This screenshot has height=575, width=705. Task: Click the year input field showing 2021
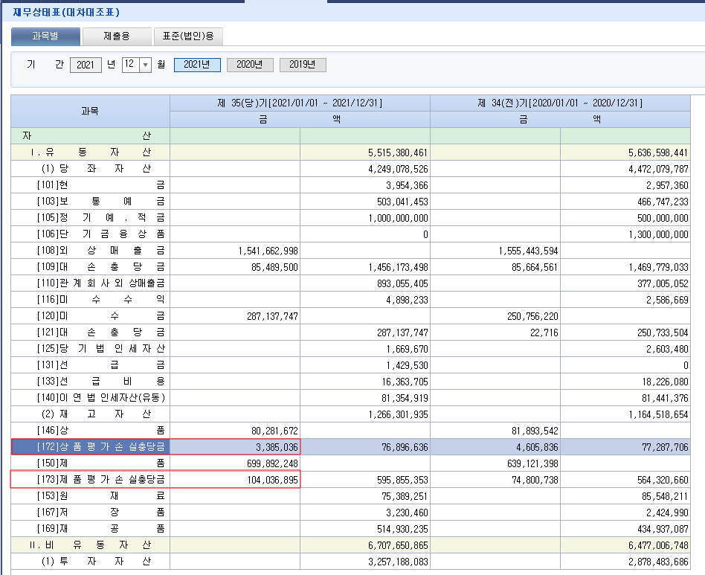(86, 65)
